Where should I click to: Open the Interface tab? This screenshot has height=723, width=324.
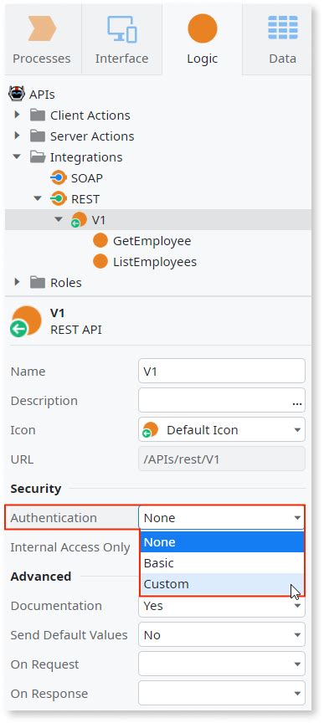[122, 39]
